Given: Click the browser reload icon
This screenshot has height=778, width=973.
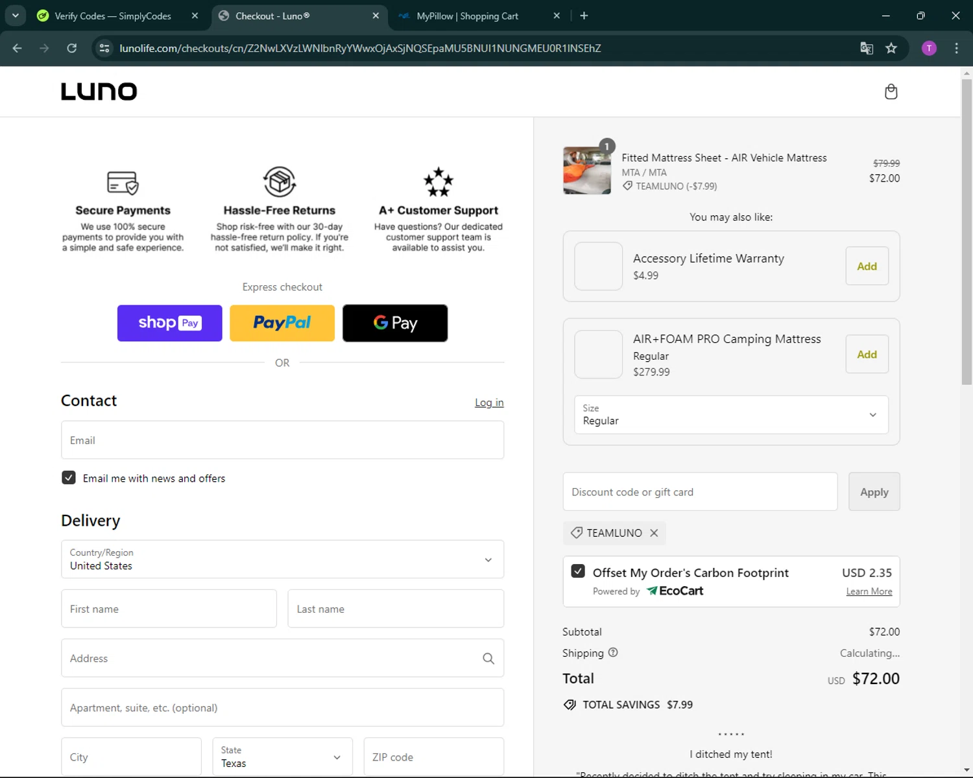Looking at the screenshot, I should [72, 48].
